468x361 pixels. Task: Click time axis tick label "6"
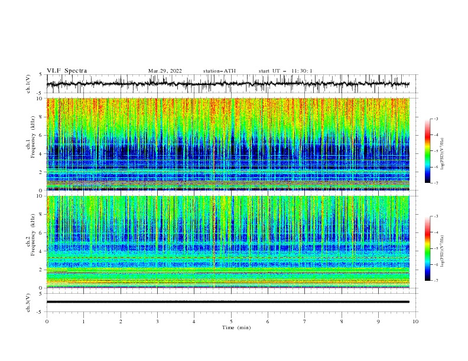click(x=268, y=321)
